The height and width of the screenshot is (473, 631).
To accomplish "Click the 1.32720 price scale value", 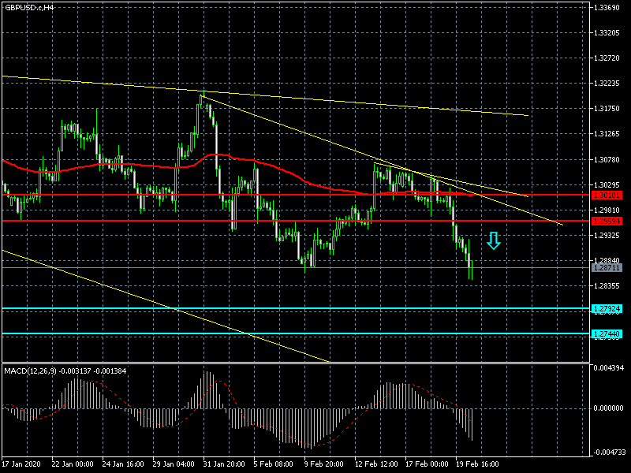I will point(607,58).
